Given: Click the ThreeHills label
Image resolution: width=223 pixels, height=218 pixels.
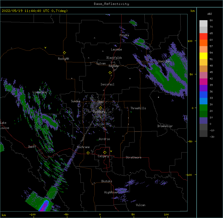Looking at the screenshot, I should coord(138,108).
